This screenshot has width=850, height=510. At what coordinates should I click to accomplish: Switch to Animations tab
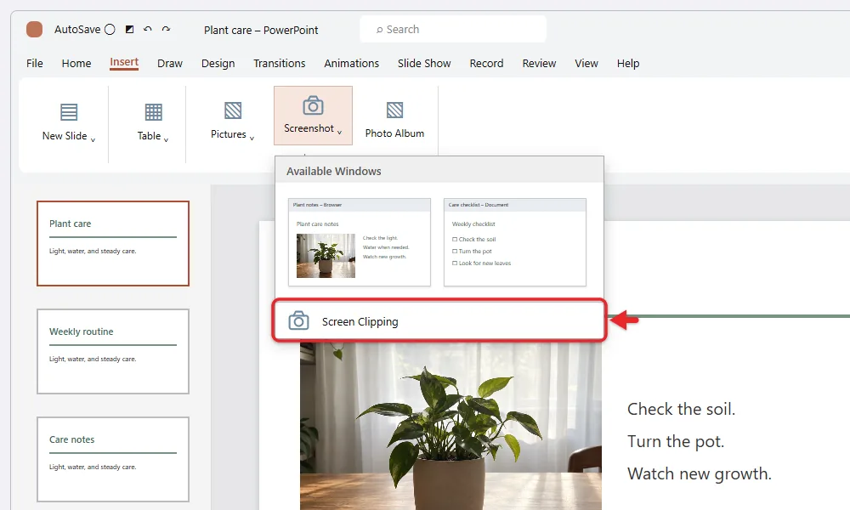[351, 64]
